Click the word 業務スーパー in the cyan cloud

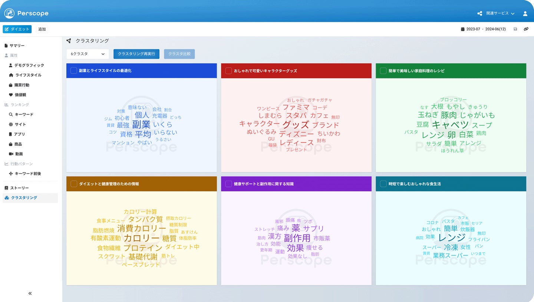tap(451, 255)
